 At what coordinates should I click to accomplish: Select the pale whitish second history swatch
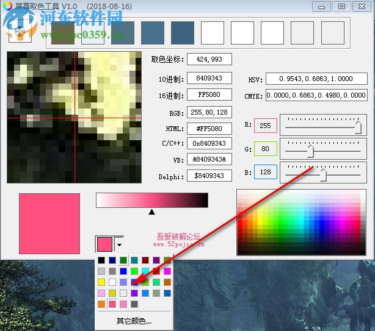pyautogui.click(x=93, y=33)
